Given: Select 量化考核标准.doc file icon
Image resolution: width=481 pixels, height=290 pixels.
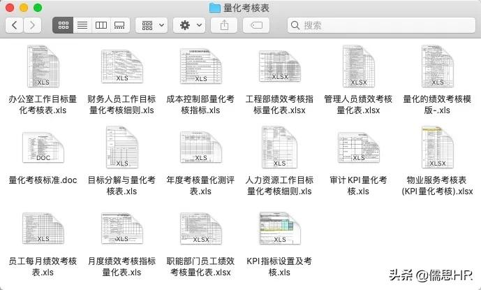Looking at the screenshot, I should coord(43,147).
